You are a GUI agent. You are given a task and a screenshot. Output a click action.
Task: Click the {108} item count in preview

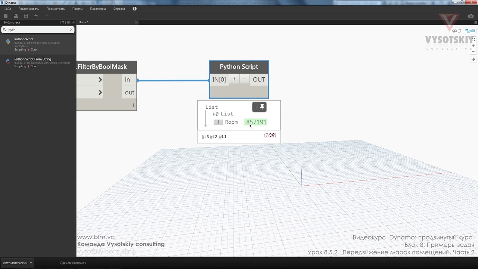(x=270, y=135)
